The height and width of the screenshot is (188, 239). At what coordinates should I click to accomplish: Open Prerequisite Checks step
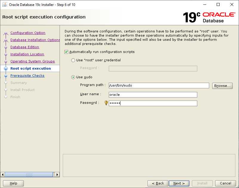[x=27, y=76]
